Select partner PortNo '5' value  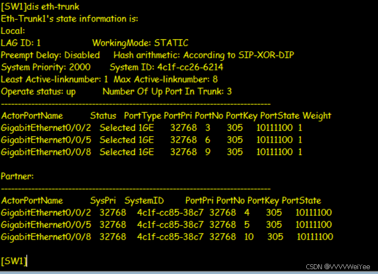(246, 224)
